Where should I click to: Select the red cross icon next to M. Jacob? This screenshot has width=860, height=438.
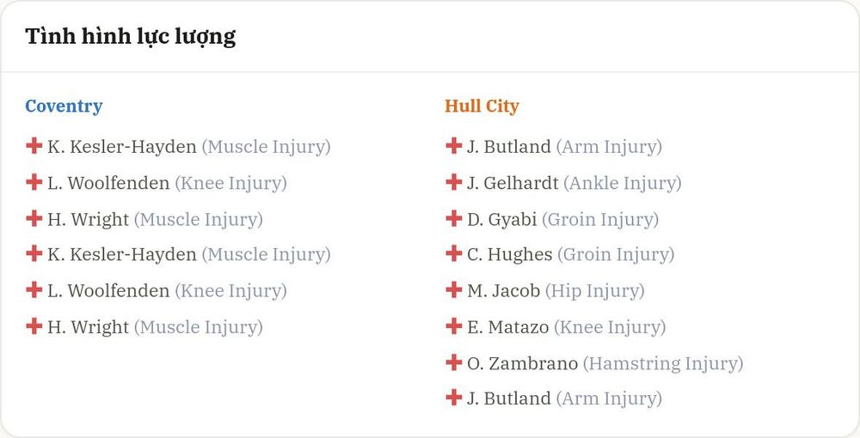tap(453, 289)
